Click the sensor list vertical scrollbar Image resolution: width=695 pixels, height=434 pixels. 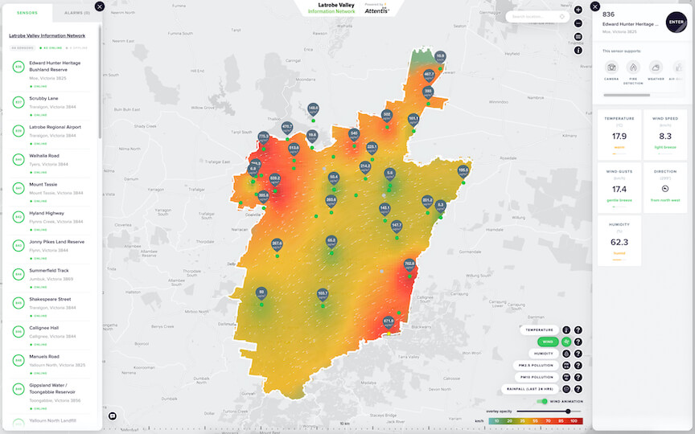[x=101, y=82]
